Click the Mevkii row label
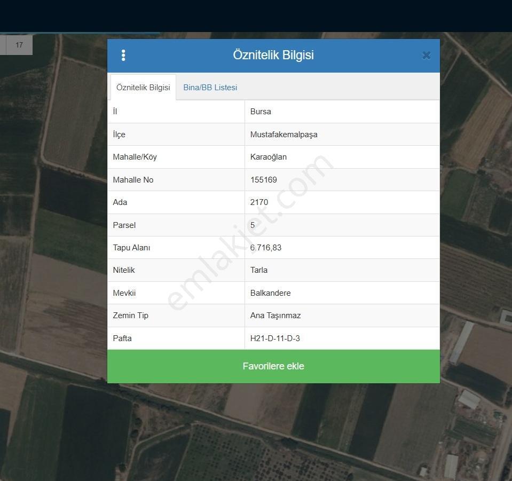 point(124,293)
